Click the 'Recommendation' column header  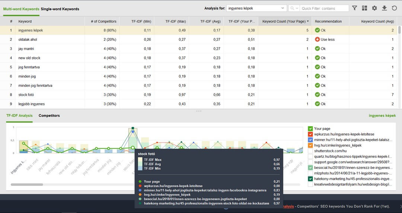coord(328,22)
